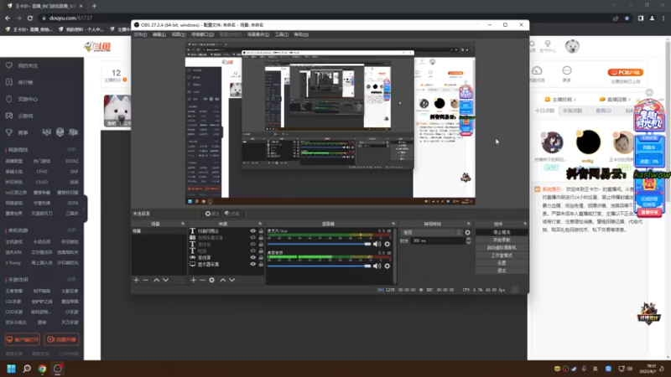
Task: Click 停止推流 button in OBS controls
Action: (502, 232)
